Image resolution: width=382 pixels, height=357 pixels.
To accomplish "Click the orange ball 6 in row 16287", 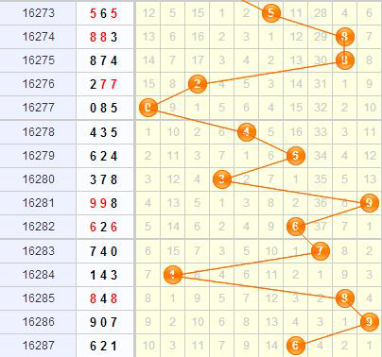I will 296,346.
